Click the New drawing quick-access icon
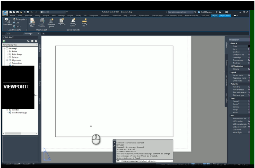The width and height of the screenshot is (255, 168). [11, 12]
